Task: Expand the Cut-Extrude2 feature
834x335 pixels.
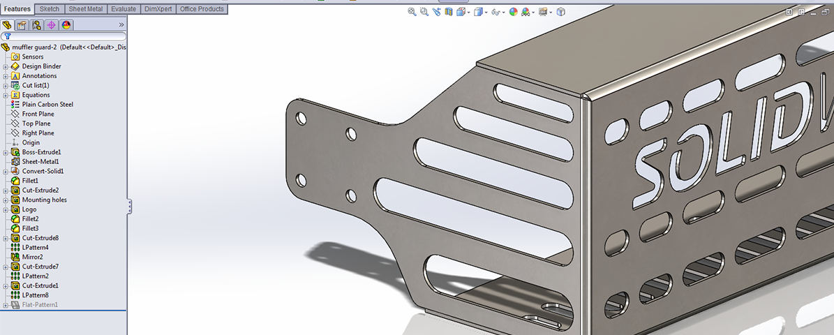Action: click(x=6, y=191)
